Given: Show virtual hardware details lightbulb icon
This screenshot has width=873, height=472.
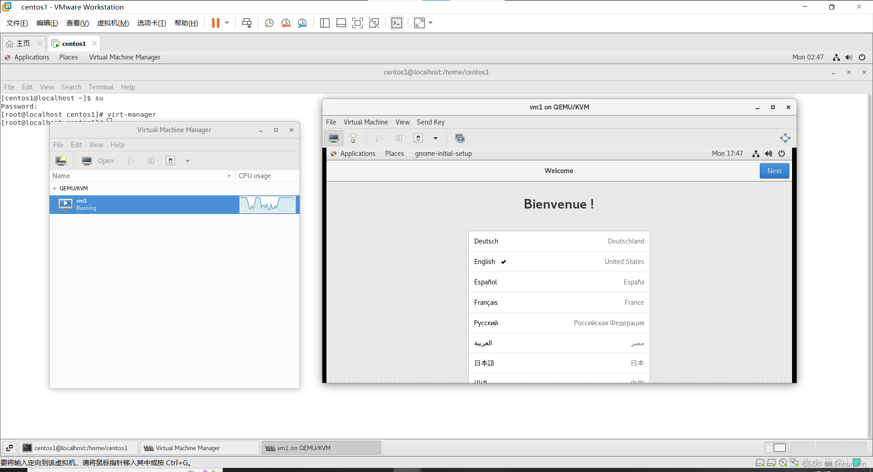Looking at the screenshot, I should (x=353, y=138).
